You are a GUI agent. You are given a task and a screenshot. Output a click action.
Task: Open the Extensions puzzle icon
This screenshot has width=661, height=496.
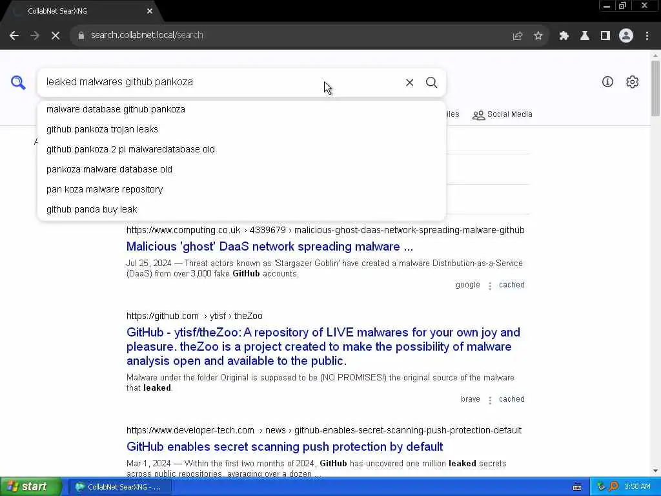(x=564, y=36)
